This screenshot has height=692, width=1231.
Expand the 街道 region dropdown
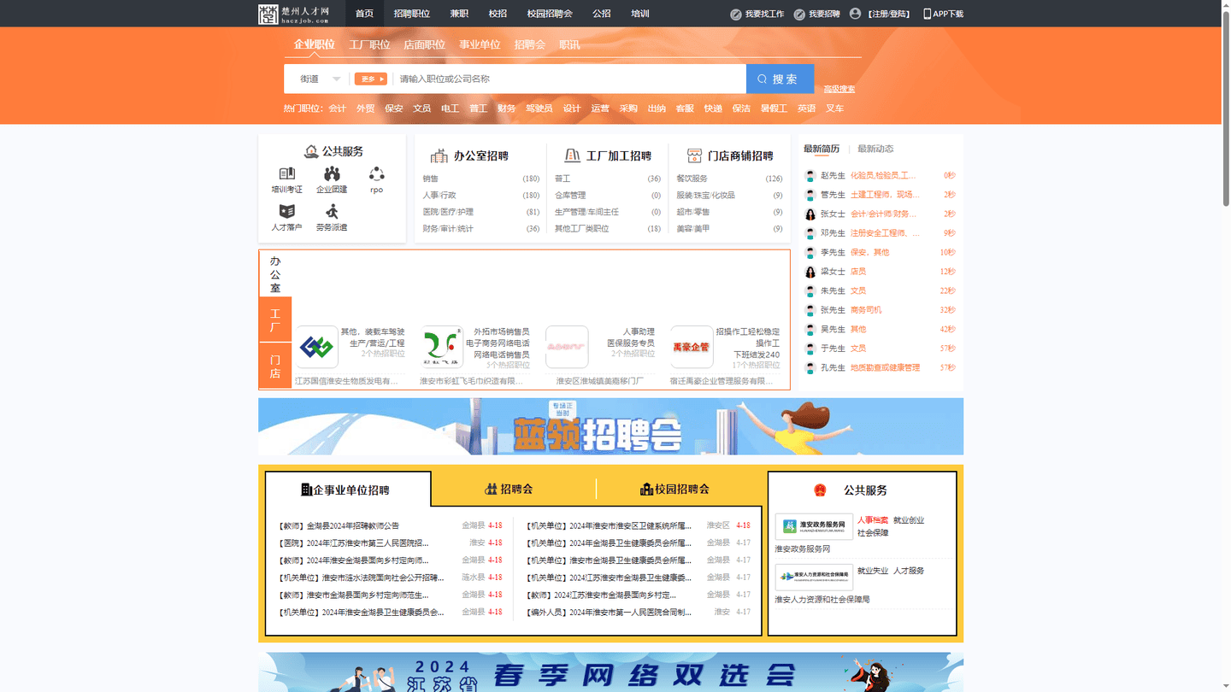[x=319, y=79]
